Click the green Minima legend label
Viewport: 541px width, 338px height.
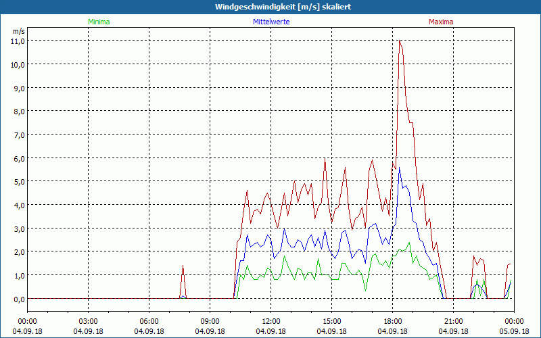pos(99,22)
